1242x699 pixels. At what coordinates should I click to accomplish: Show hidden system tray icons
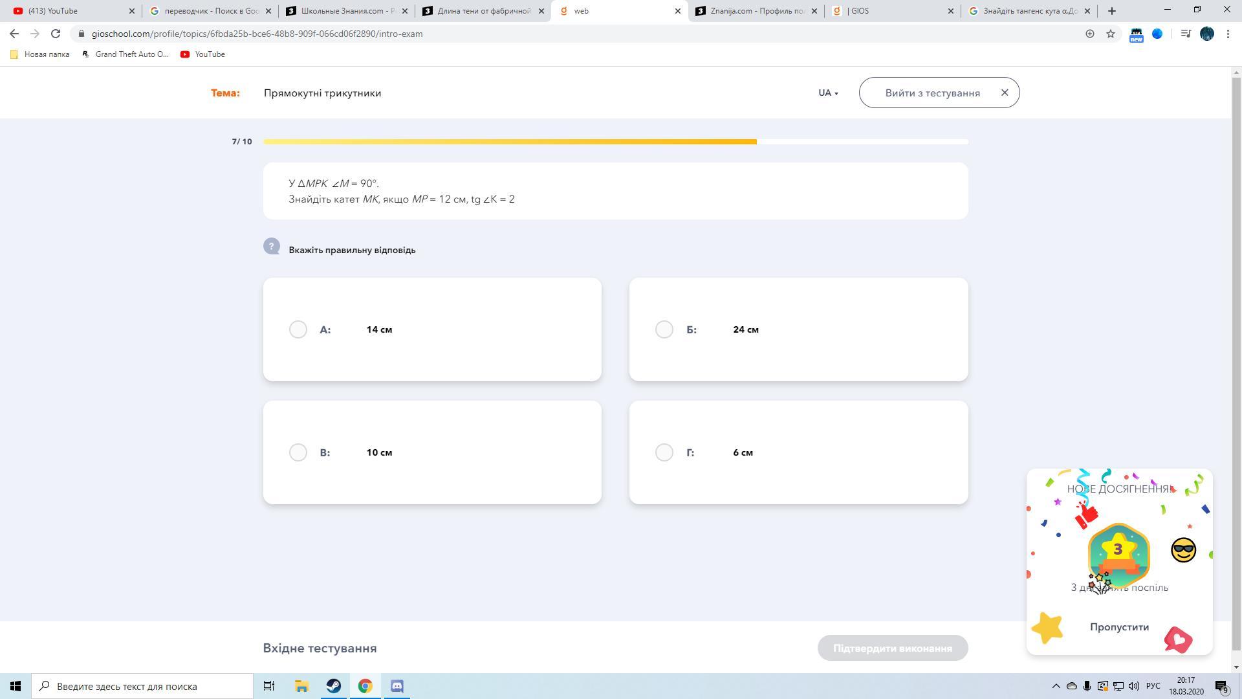[x=1056, y=686]
